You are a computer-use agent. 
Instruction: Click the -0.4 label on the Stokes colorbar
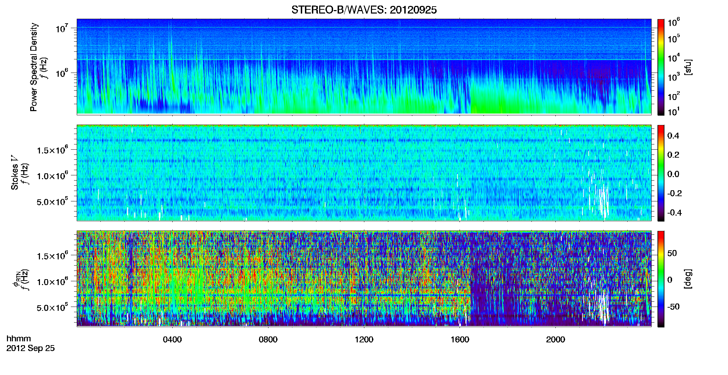(x=675, y=212)
